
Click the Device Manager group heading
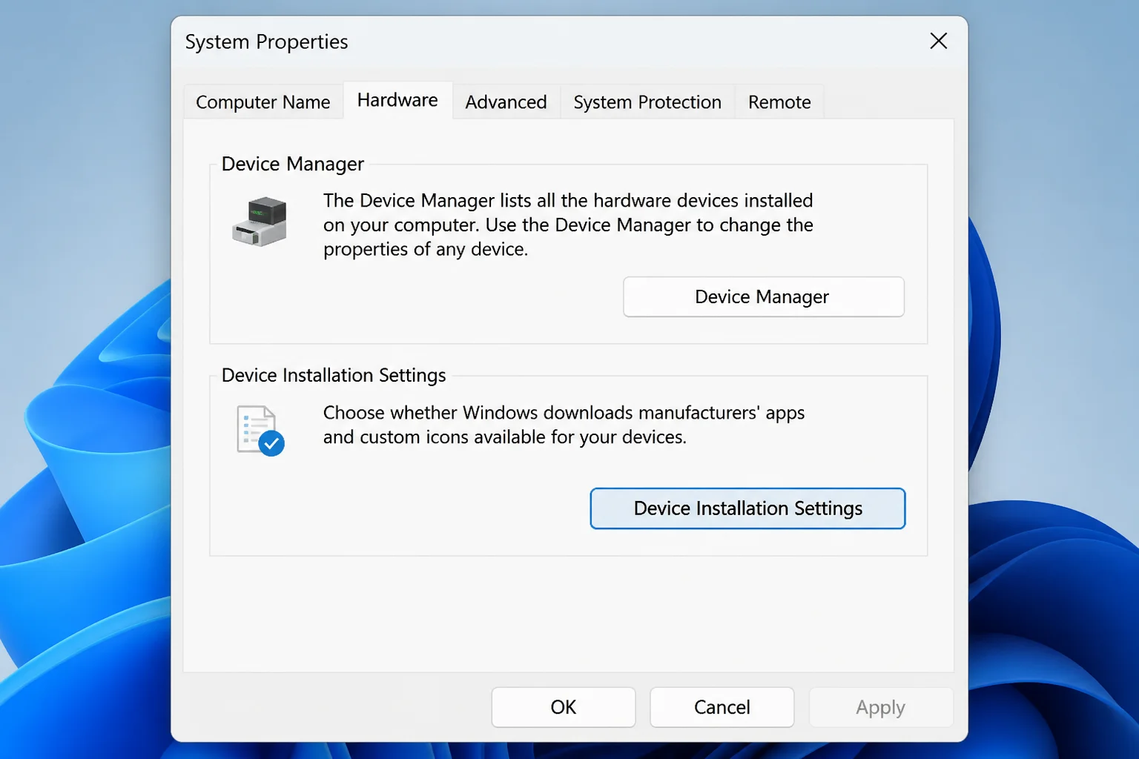pyautogui.click(x=293, y=164)
